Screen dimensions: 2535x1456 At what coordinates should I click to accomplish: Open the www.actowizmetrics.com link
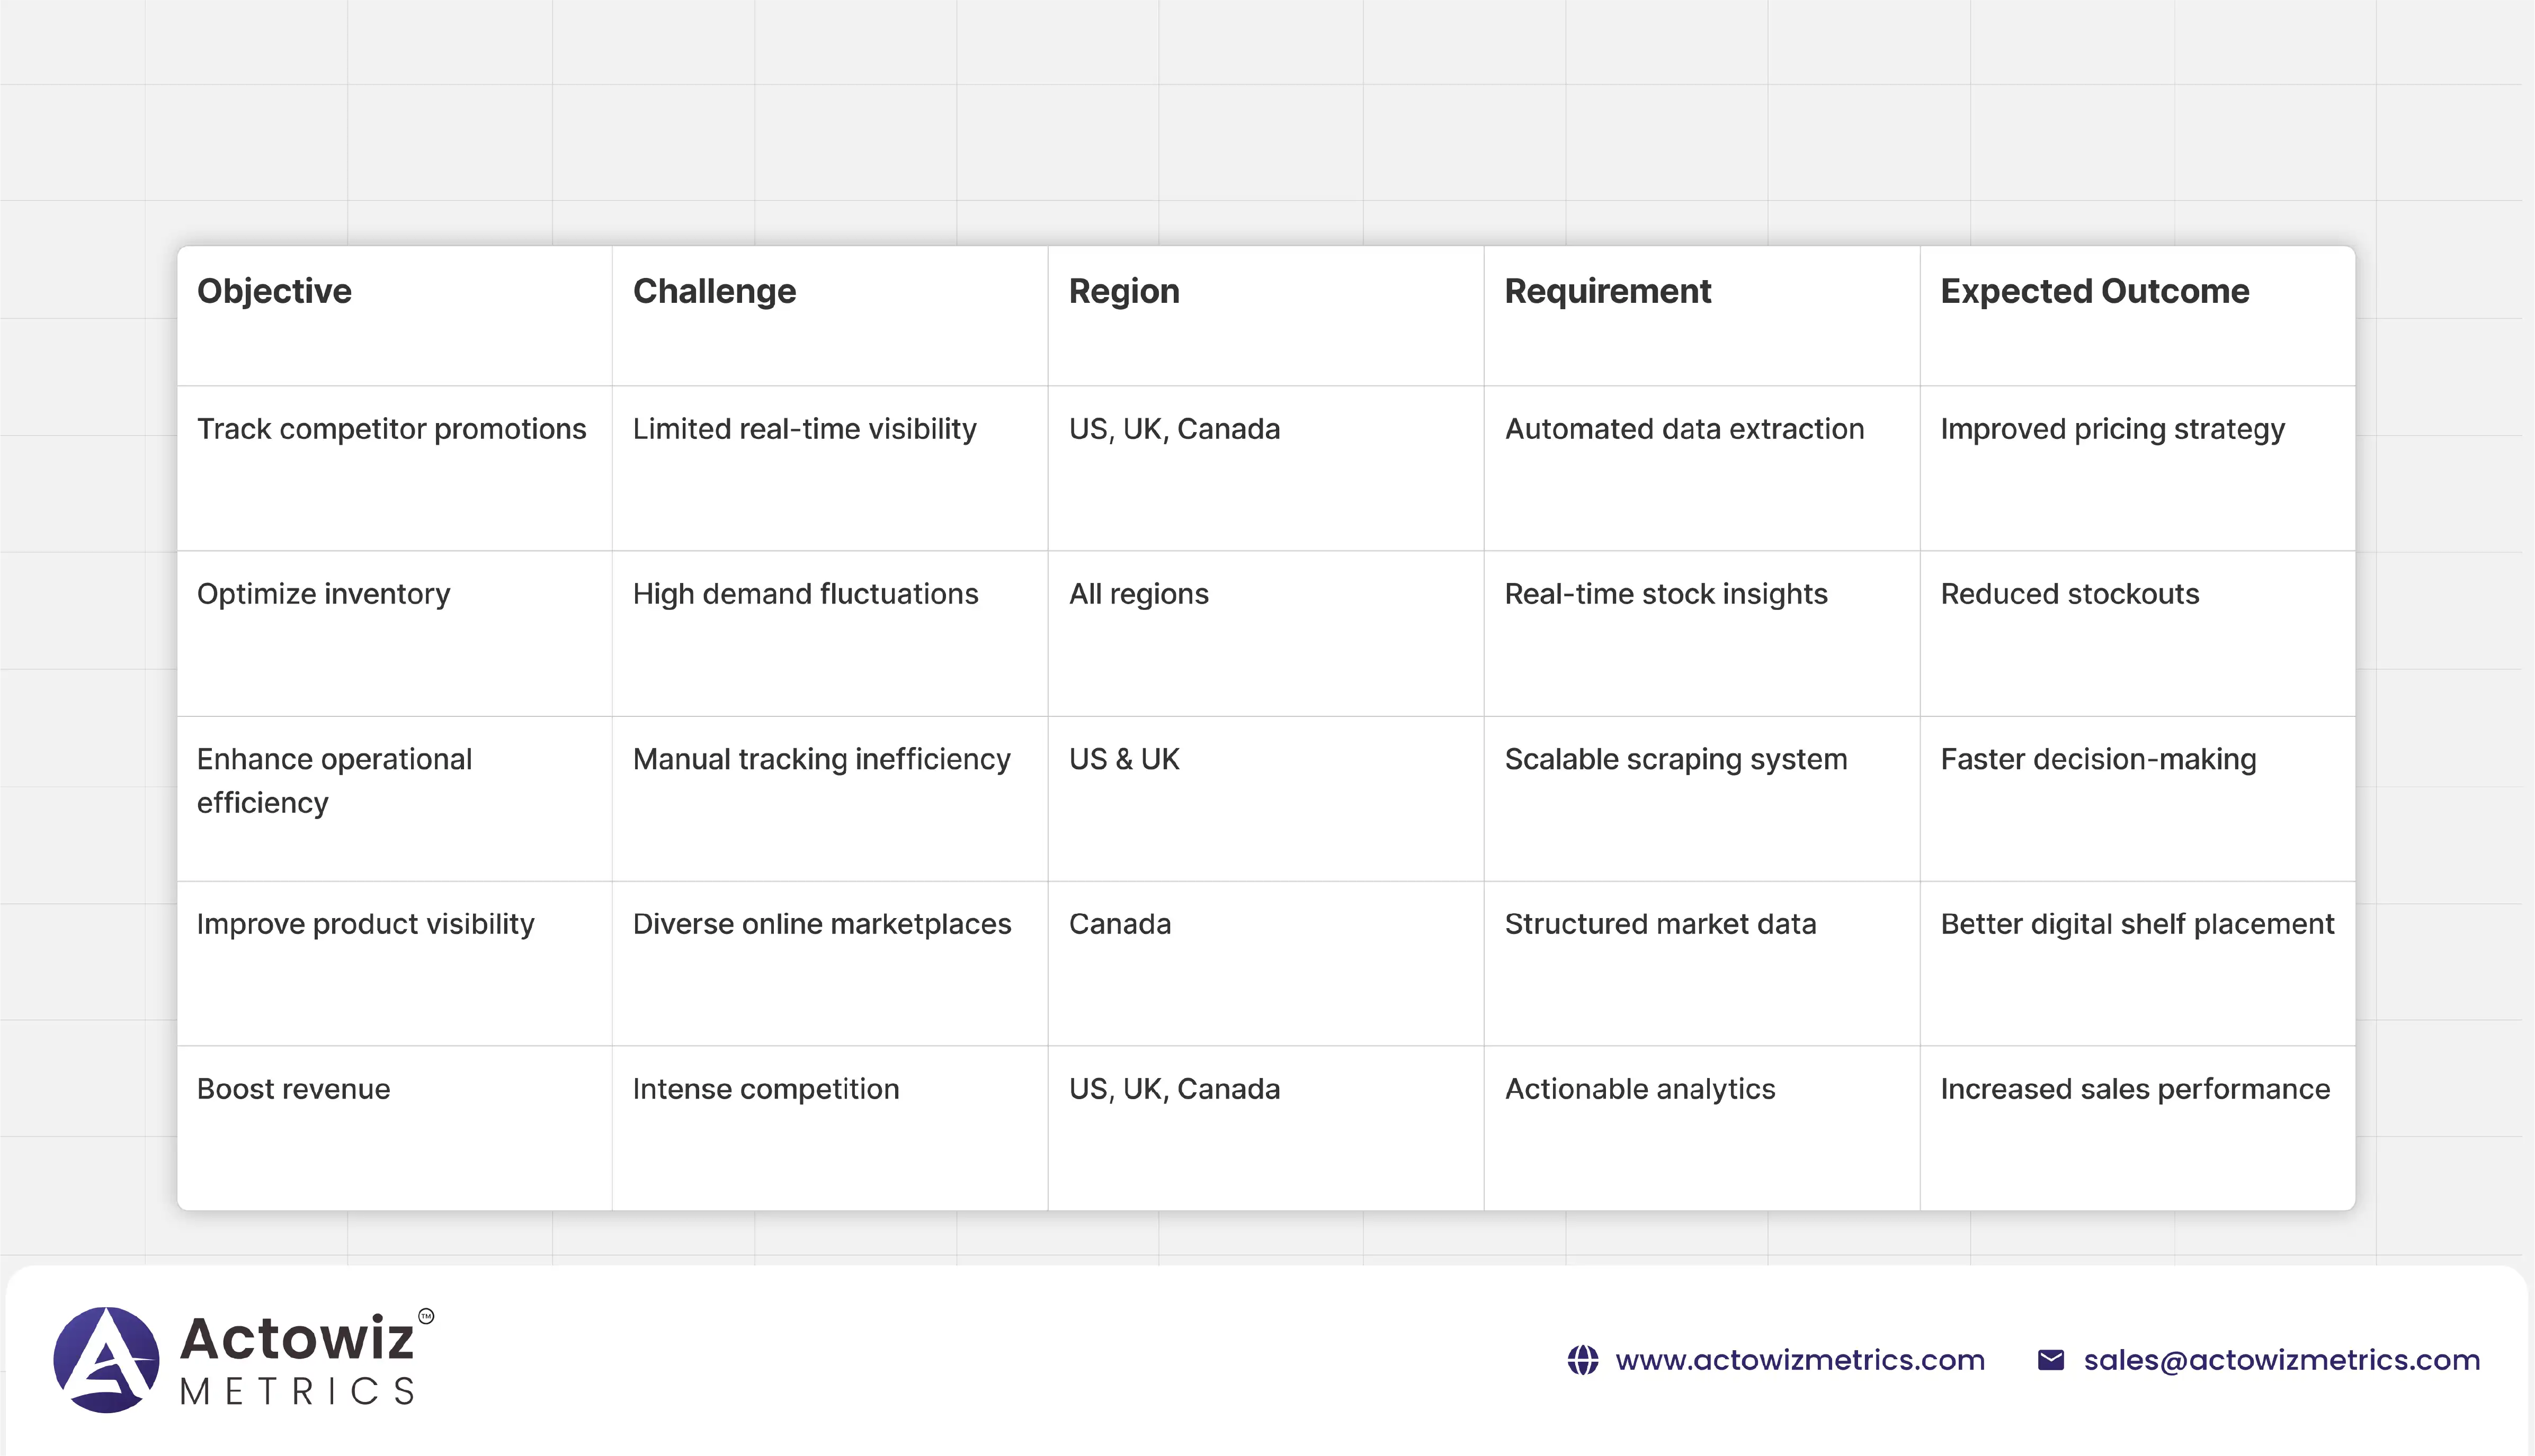[x=1799, y=1360]
